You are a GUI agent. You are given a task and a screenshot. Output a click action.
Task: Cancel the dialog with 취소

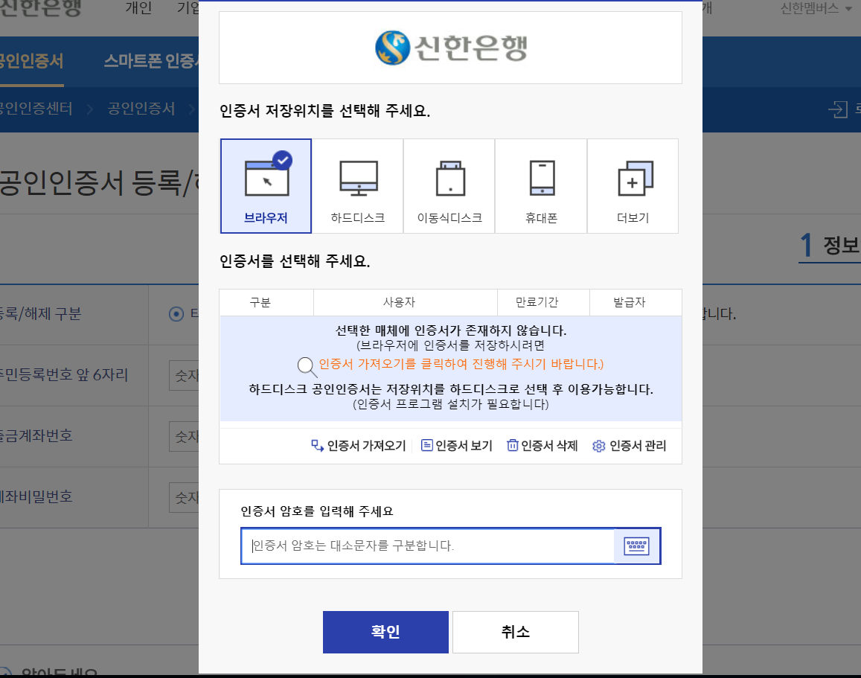pyautogui.click(x=516, y=632)
